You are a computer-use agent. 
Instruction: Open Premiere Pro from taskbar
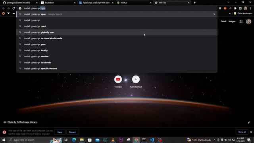tap(121, 140)
